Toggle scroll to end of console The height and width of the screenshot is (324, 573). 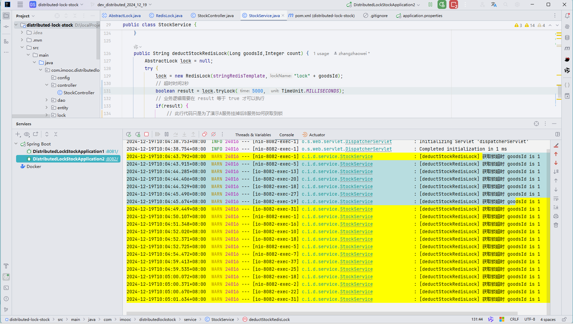pyautogui.click(x=556, y=207)
